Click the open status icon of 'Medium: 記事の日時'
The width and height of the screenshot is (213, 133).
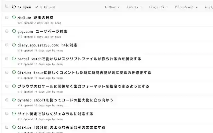pyautogui.click(x=14, y=17)
